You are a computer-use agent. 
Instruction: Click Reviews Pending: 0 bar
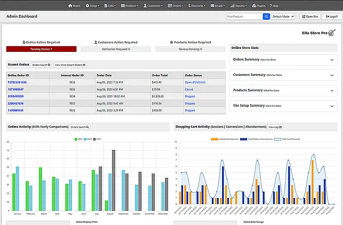(190, 49)
